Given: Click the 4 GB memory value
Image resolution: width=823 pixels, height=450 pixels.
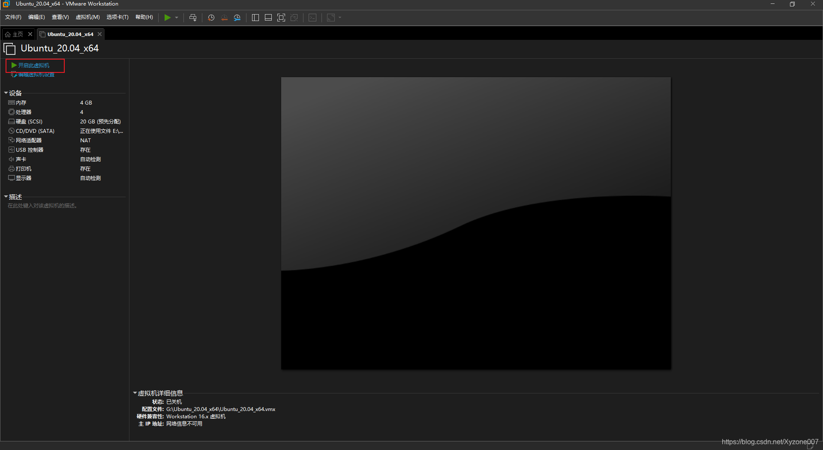Looking at the screenshot, I should point(86,103).
